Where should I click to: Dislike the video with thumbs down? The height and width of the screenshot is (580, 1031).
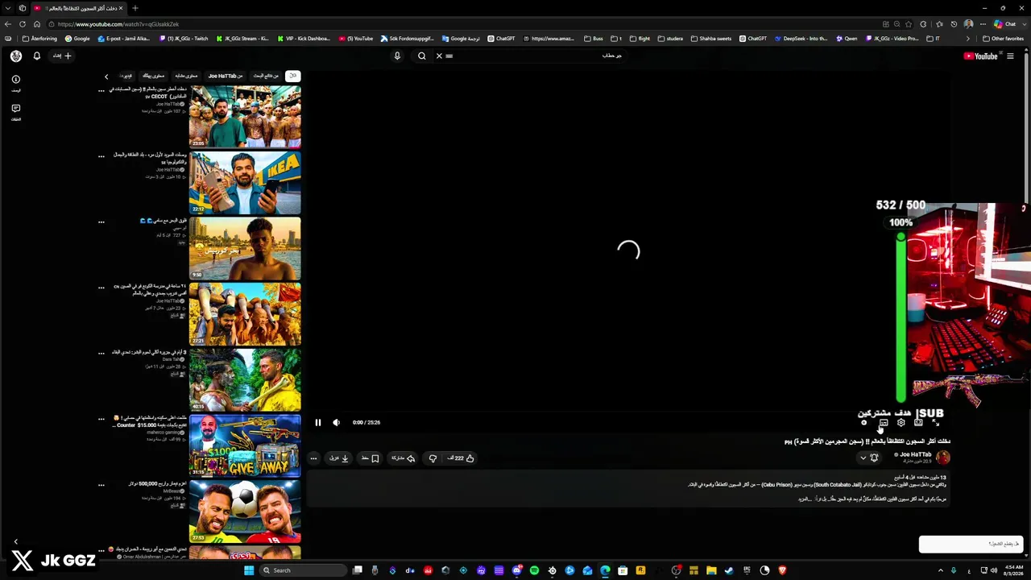pyautogui.click(x=433, y=458)
